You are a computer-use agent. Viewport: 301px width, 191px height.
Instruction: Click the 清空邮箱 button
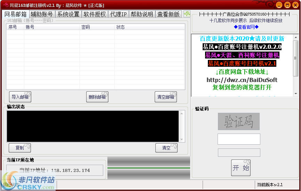pos(166,97)
